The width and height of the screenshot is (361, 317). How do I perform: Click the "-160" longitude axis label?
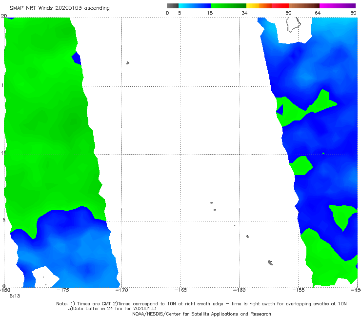coord(240,290)
